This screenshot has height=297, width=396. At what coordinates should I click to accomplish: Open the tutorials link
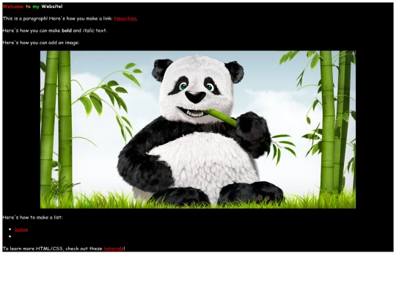coord(114,249)
